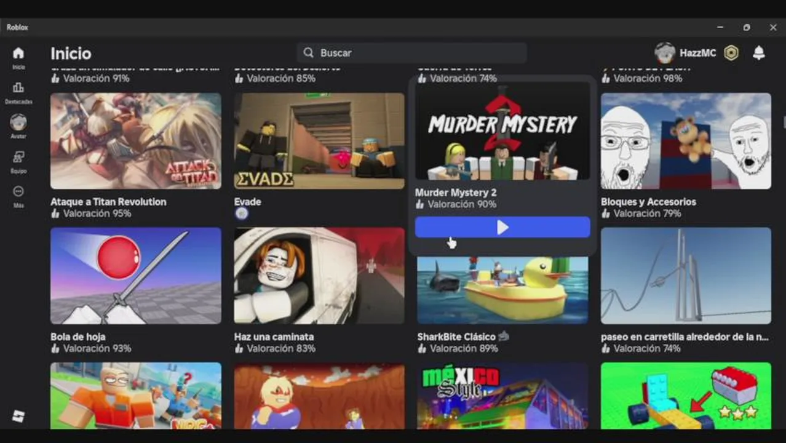The width and height of the screenshot is (786, 443).
Task: Click the paseo en carretilla title
Action: pyautogui.click(x=686, y=337)
